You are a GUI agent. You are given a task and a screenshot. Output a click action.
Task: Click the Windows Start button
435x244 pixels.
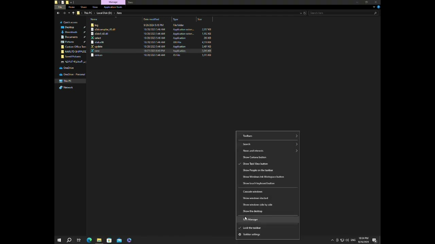tap(59, 240)
